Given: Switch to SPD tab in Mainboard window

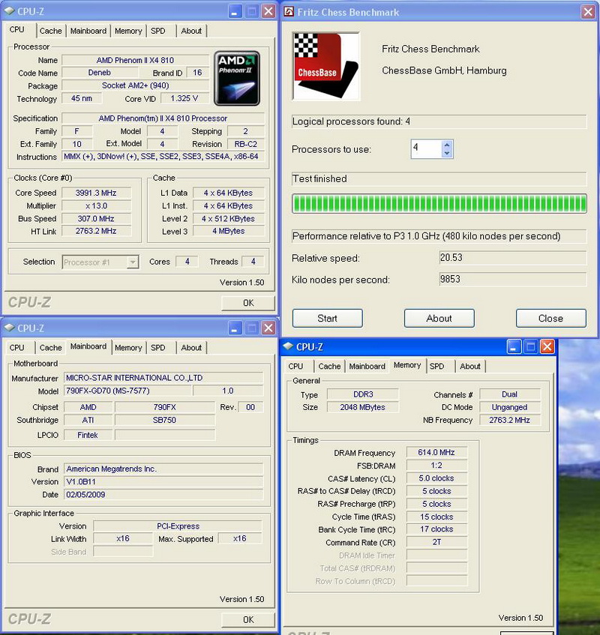Looking at the screenshot, I should pos(158,347).
